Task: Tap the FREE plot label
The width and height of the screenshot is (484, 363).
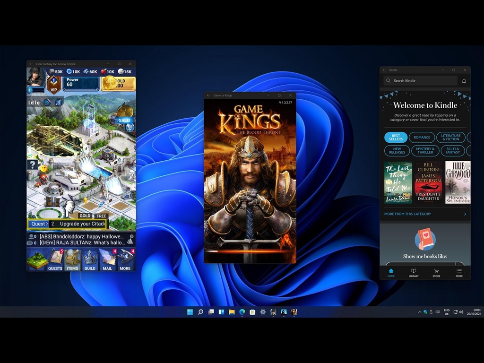Action: pos(101,216)
